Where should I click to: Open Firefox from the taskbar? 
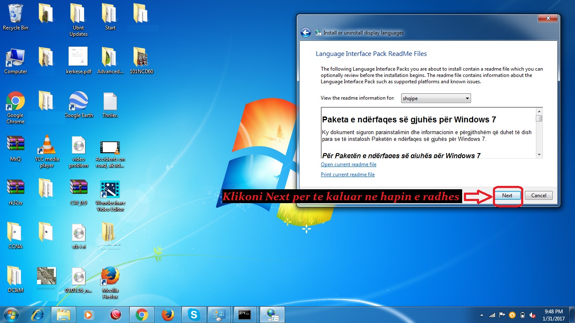click(168, 315)
